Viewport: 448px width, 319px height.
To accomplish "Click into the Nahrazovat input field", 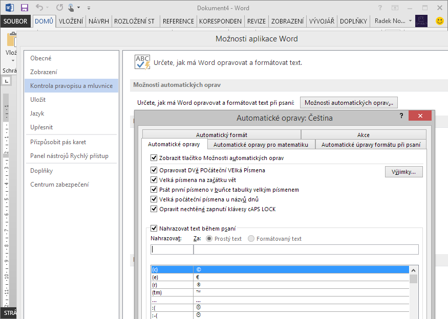I will coord(172,249).
